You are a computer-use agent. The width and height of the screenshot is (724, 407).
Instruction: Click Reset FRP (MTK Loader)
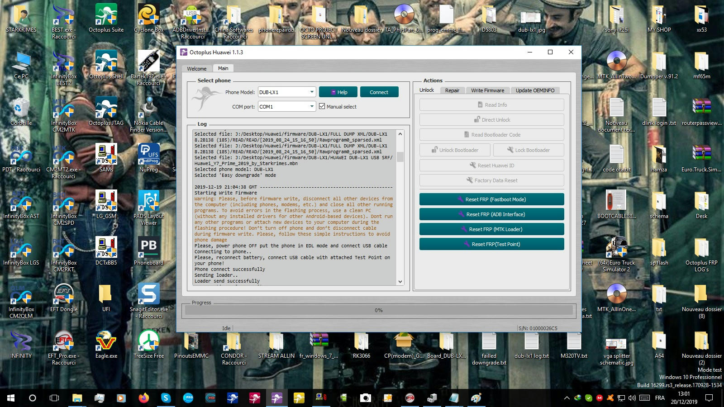491,229
